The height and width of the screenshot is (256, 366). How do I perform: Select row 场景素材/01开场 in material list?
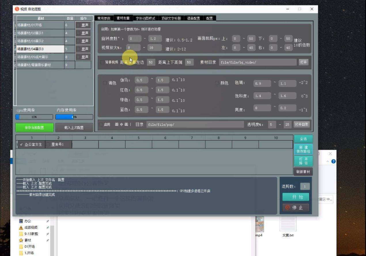point(40,25)
